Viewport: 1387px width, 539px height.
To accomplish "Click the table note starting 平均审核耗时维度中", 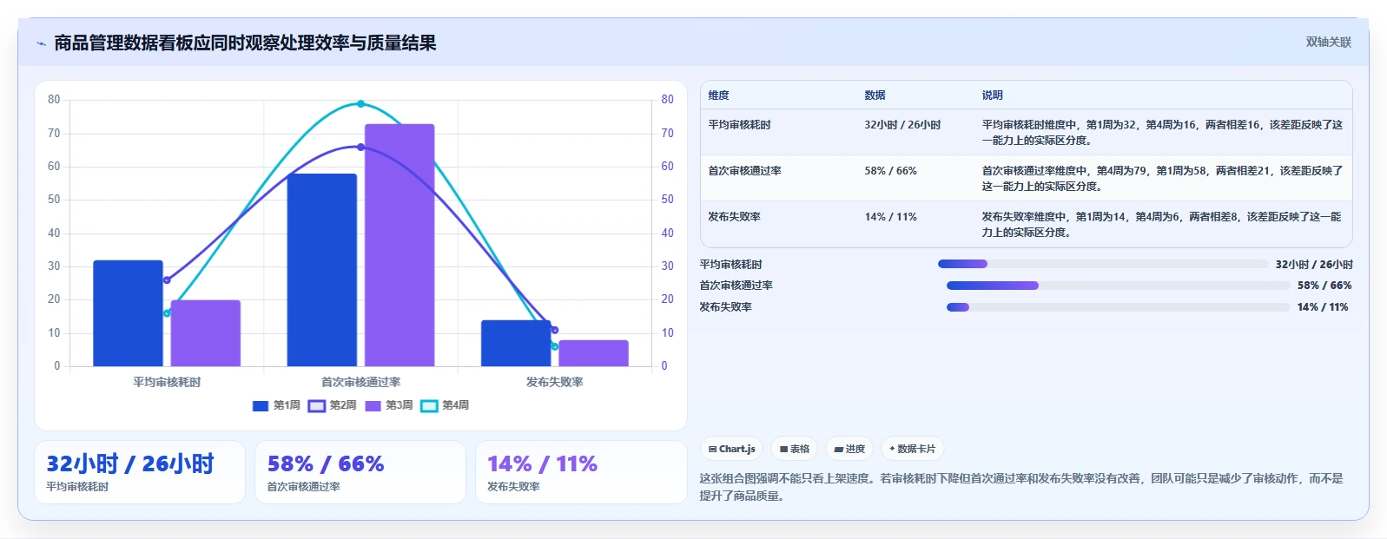I will (x=1162, y=133).
